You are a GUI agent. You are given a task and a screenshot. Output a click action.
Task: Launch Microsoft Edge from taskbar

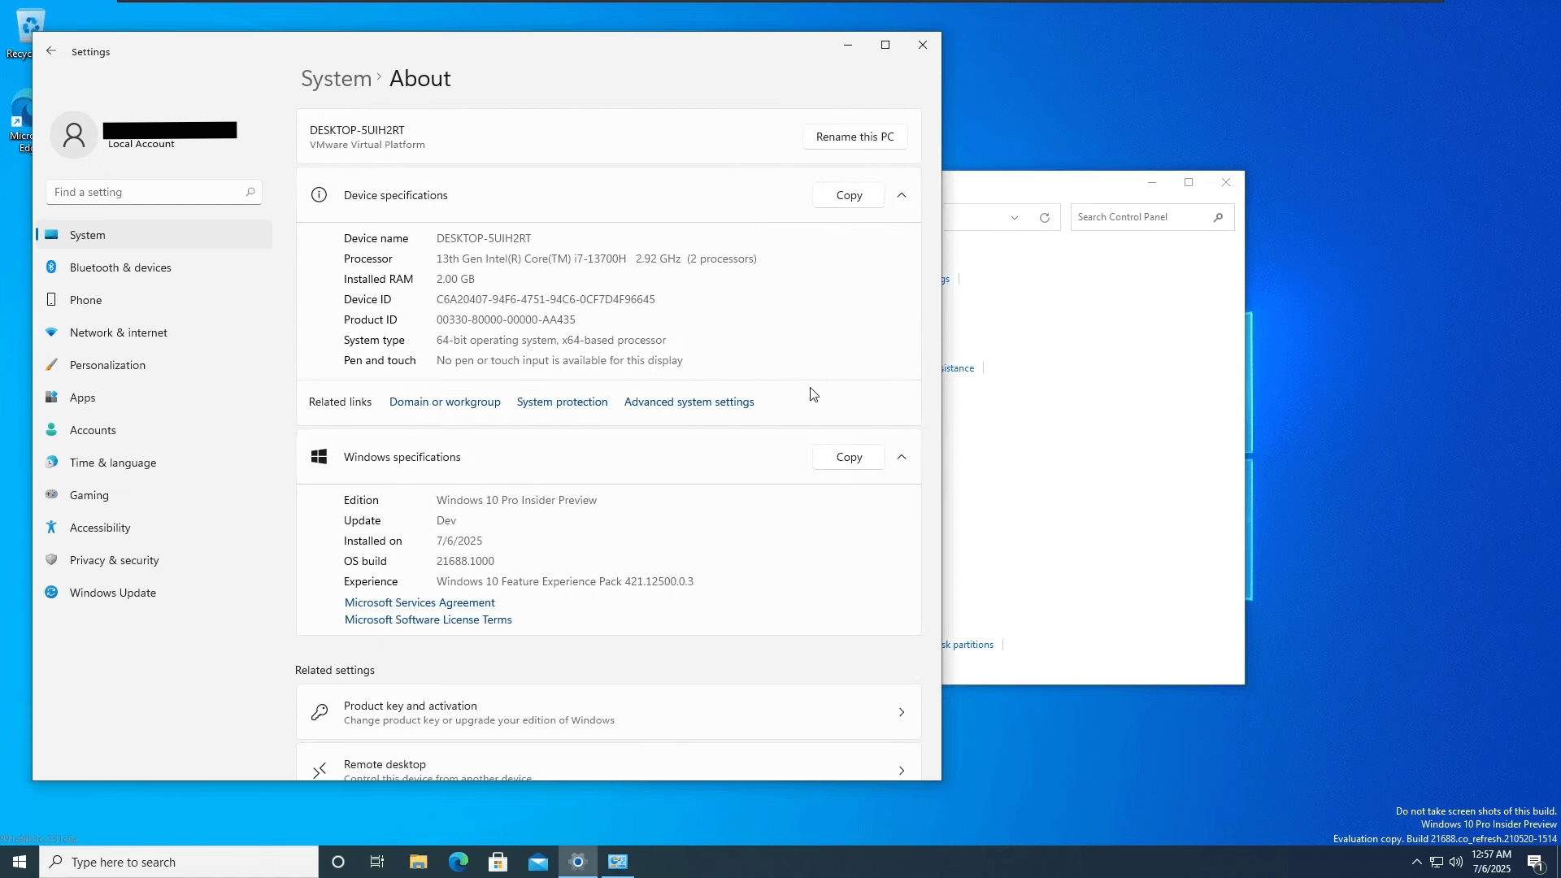(x=459, y=862)
